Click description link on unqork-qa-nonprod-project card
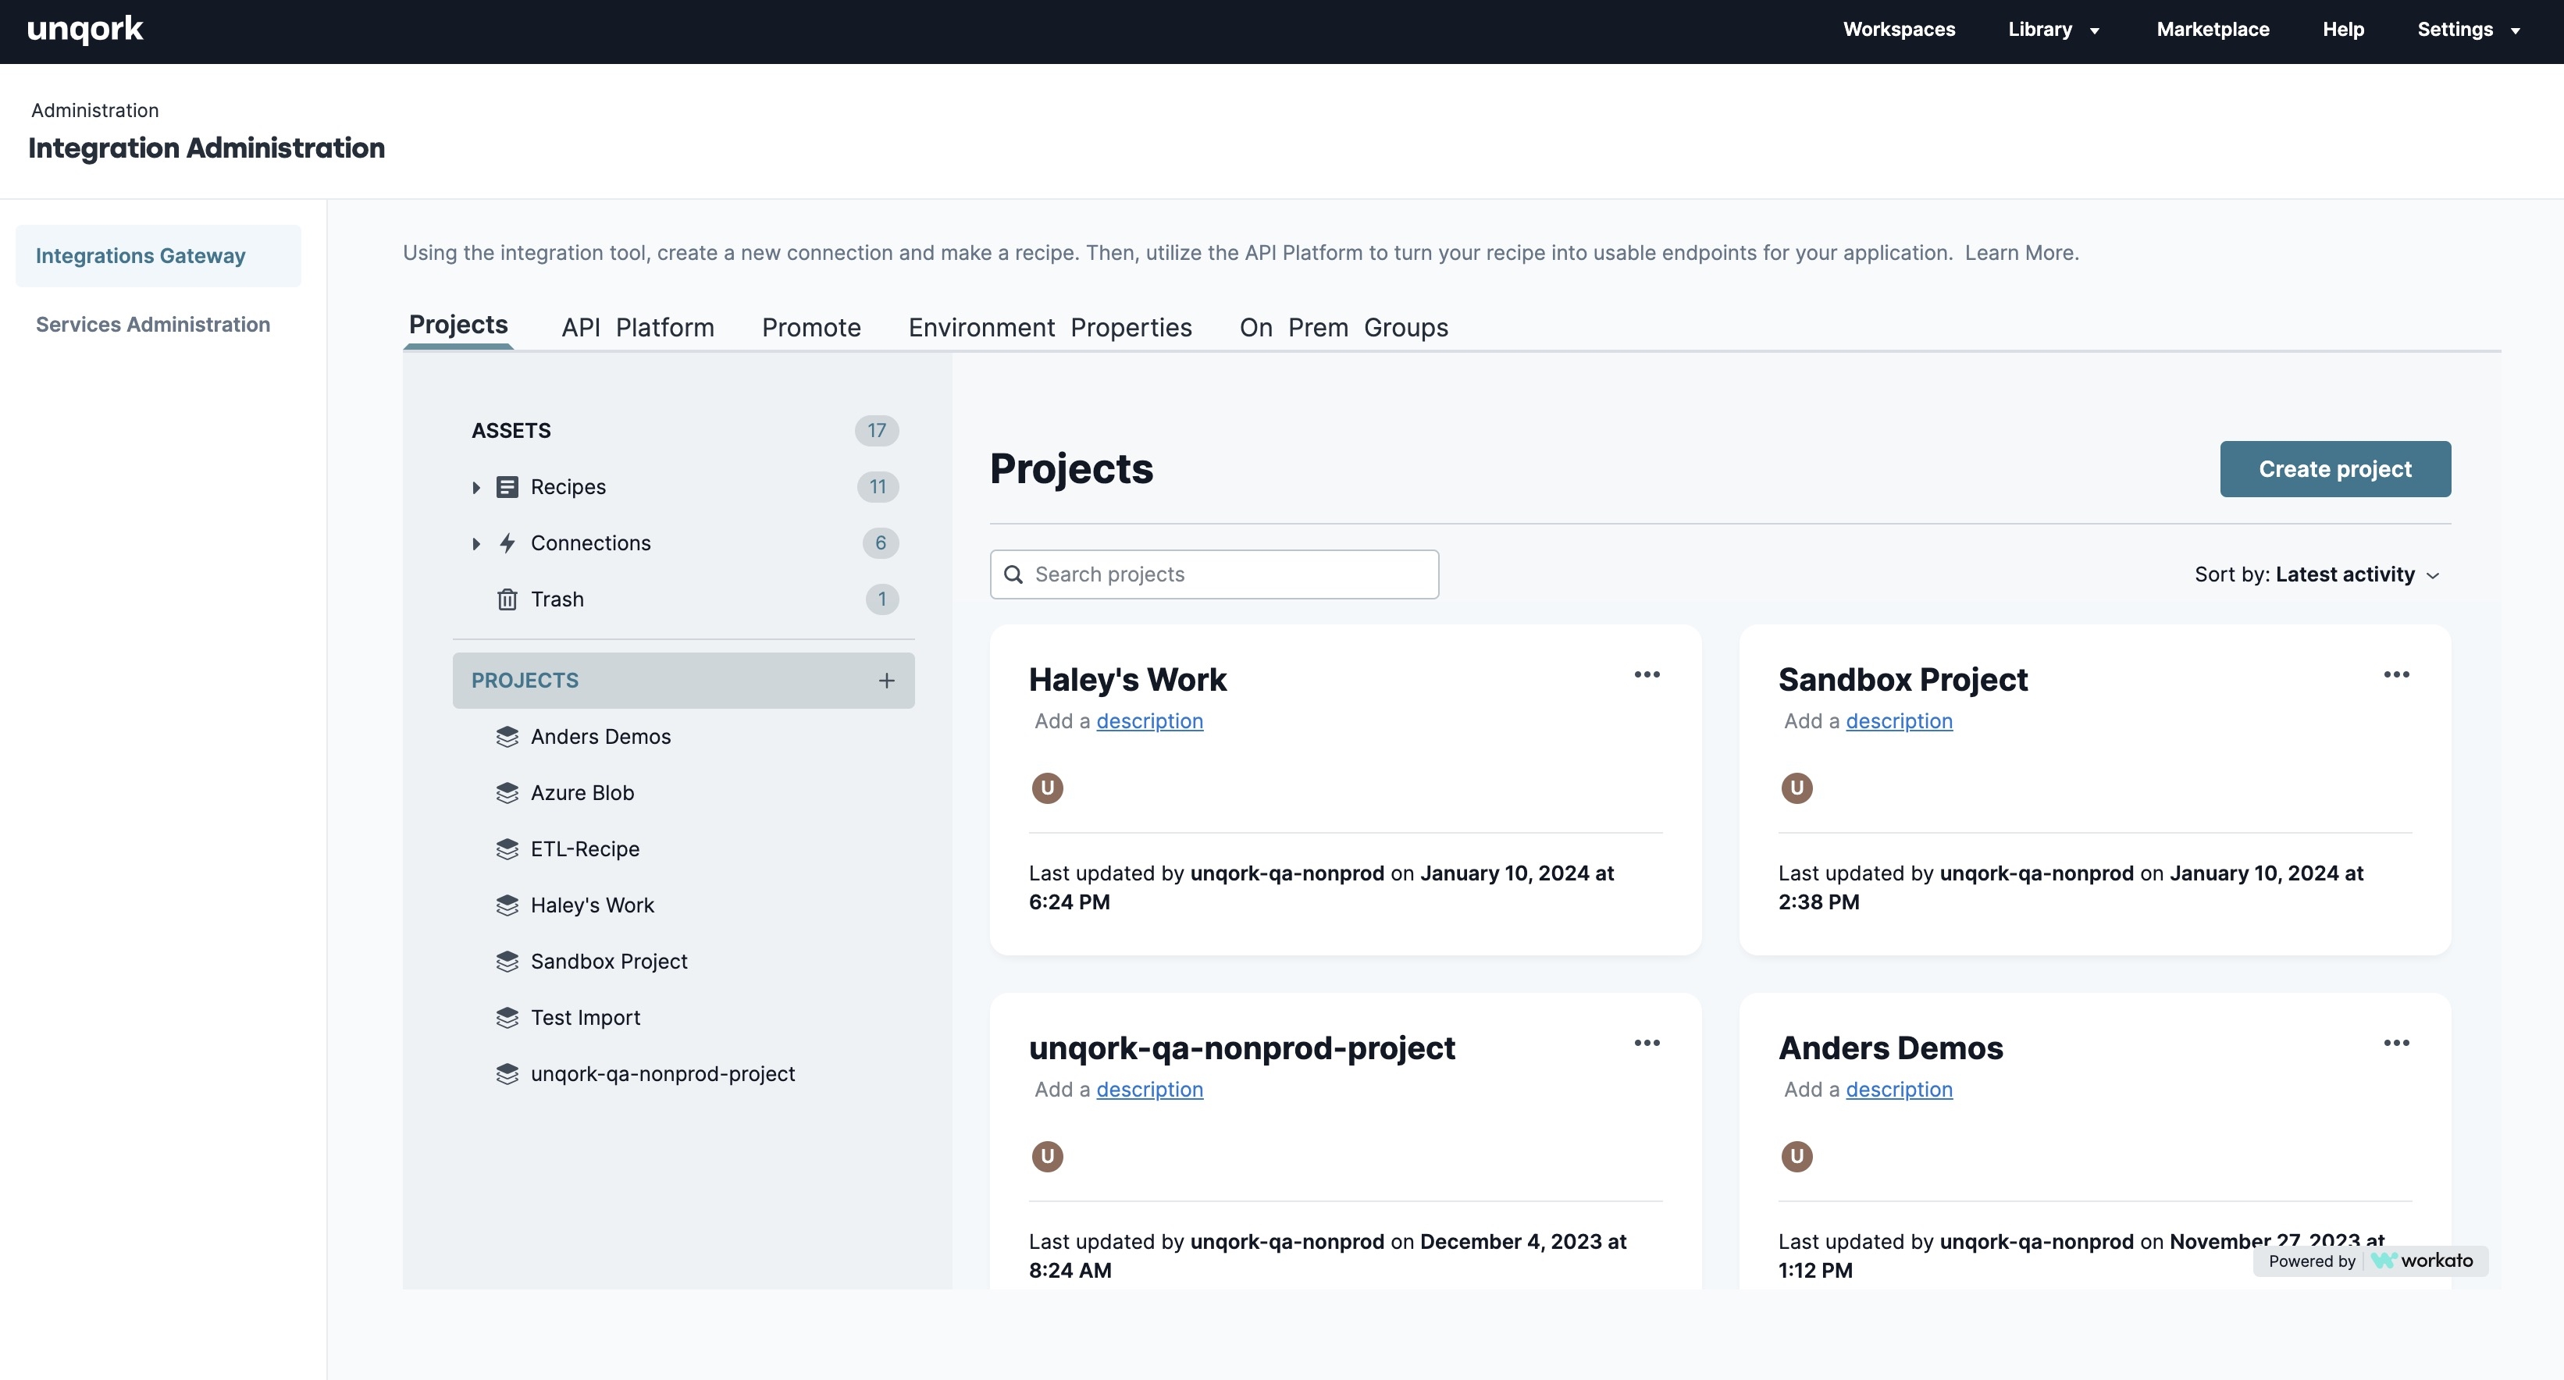This screenshot has width=2564, height=1380. coord(1149,1090)
